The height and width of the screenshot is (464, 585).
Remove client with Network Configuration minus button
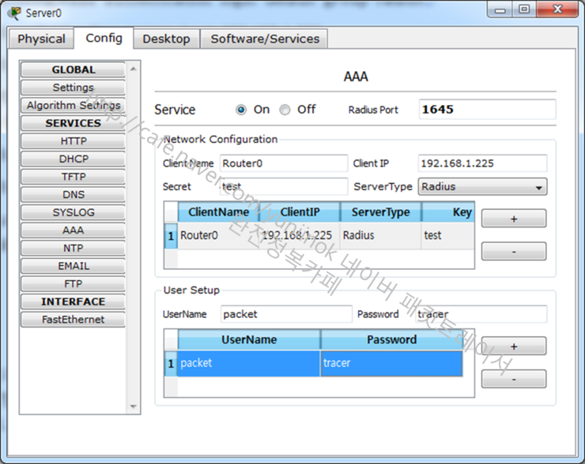[514, 252]
